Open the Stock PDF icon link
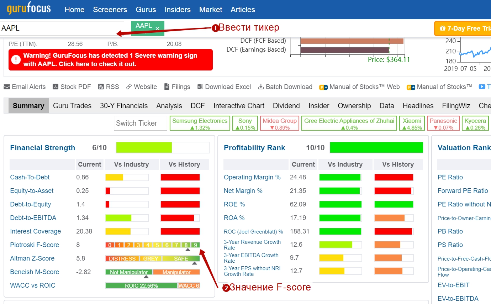 coord(56,87)
